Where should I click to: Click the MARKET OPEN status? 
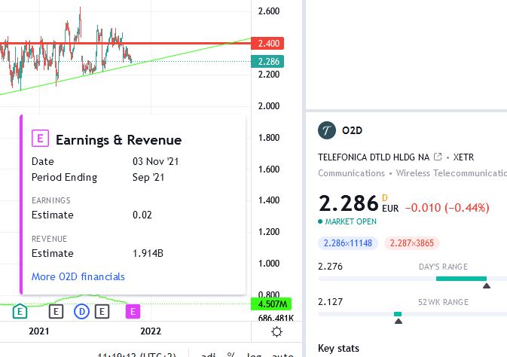tap(347, 221)
